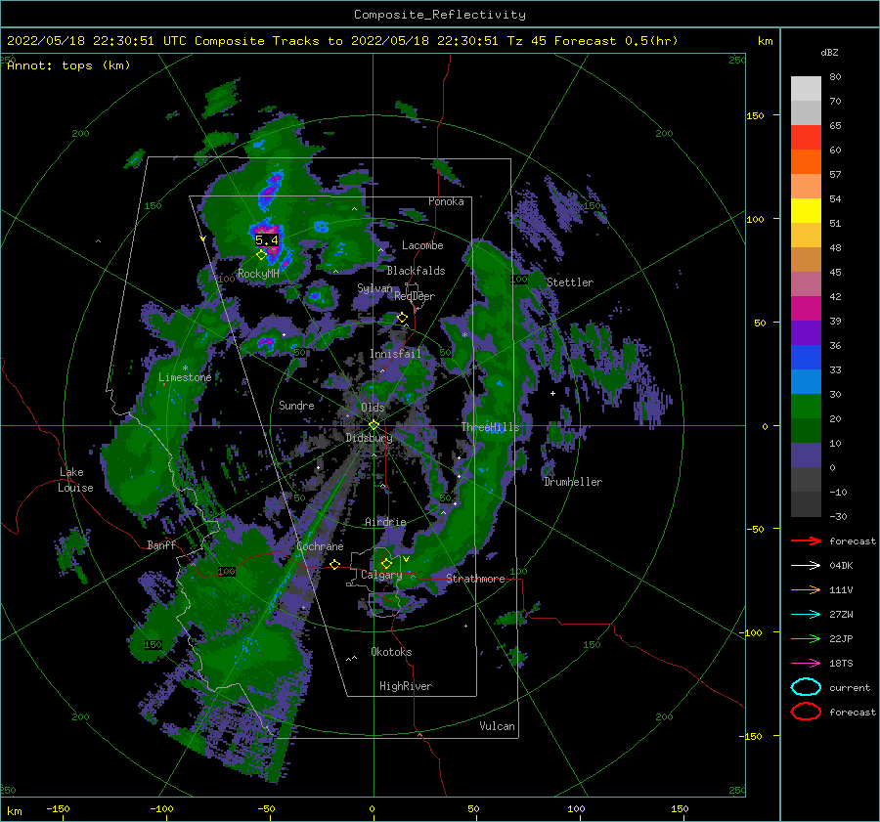Click the yellow diamond marker below RedDeer
880x822 pixels.
point(403,318)
